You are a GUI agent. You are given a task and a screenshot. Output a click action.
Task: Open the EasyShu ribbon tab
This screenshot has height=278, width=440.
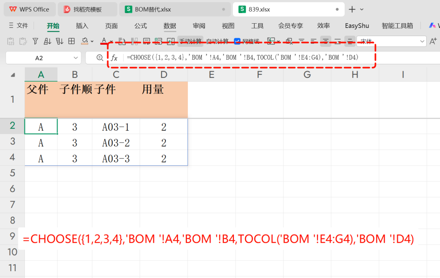tap(357, 26)
